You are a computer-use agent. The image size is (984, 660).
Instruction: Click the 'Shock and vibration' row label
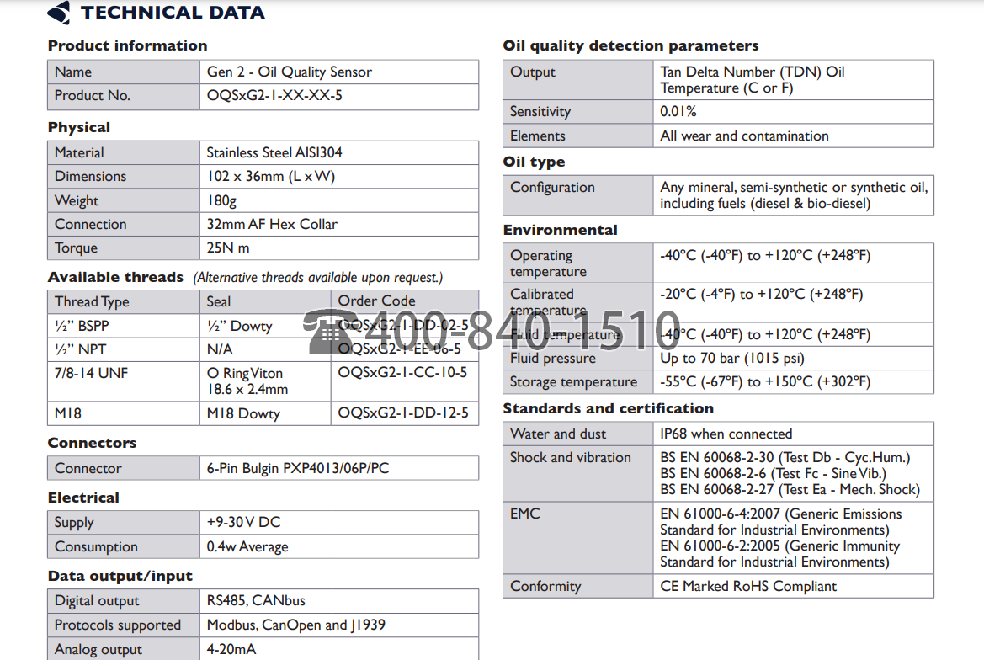click(571, 457)
